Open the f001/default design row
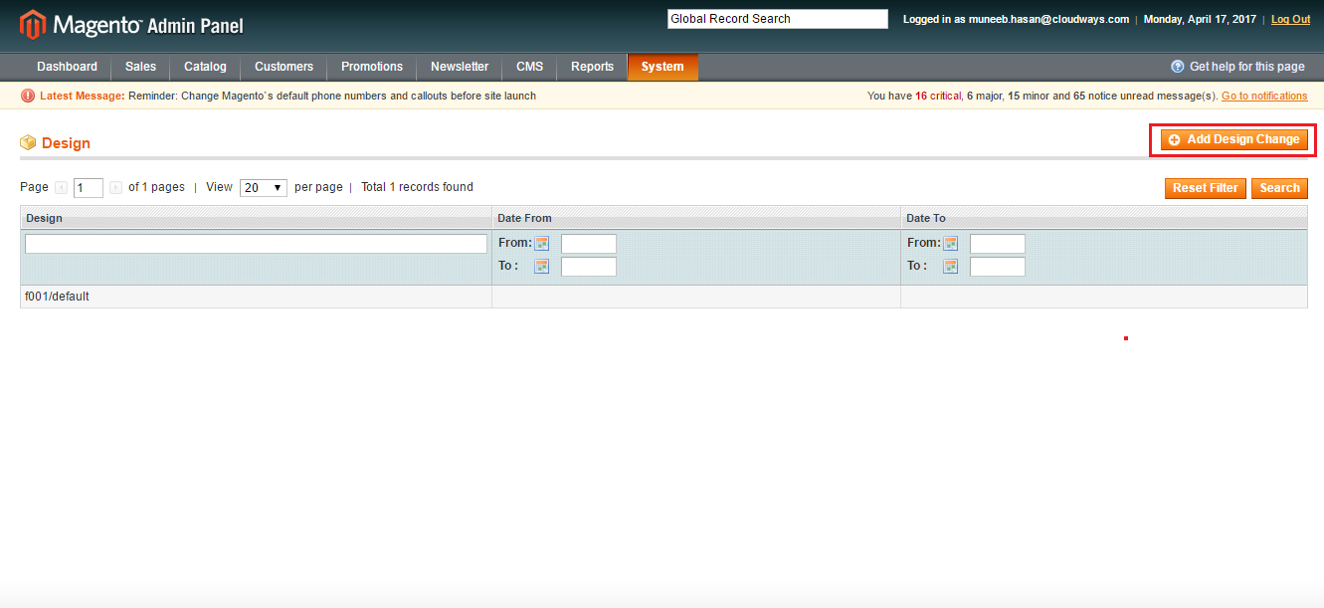 point(663,297)
